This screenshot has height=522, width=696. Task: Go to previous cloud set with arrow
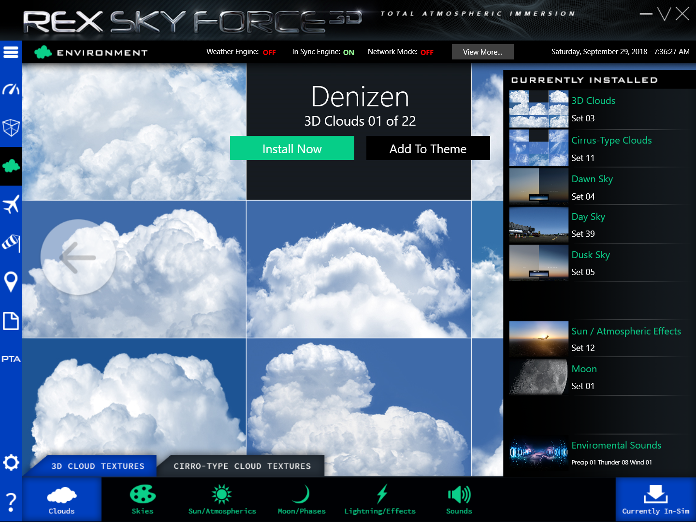pos(78,257)
